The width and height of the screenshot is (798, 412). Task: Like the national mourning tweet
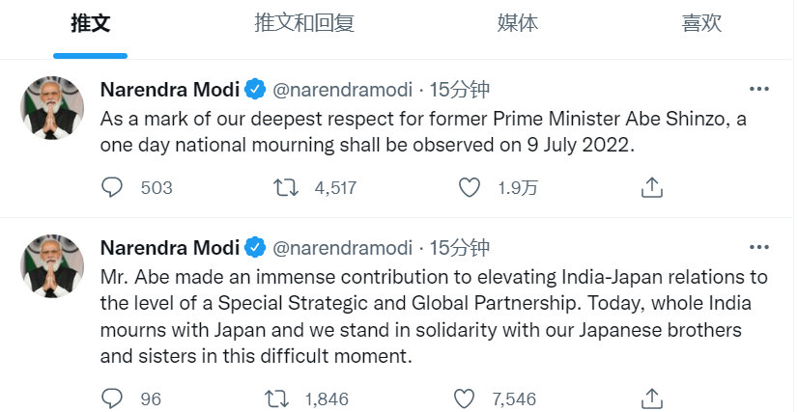[470, 187]
